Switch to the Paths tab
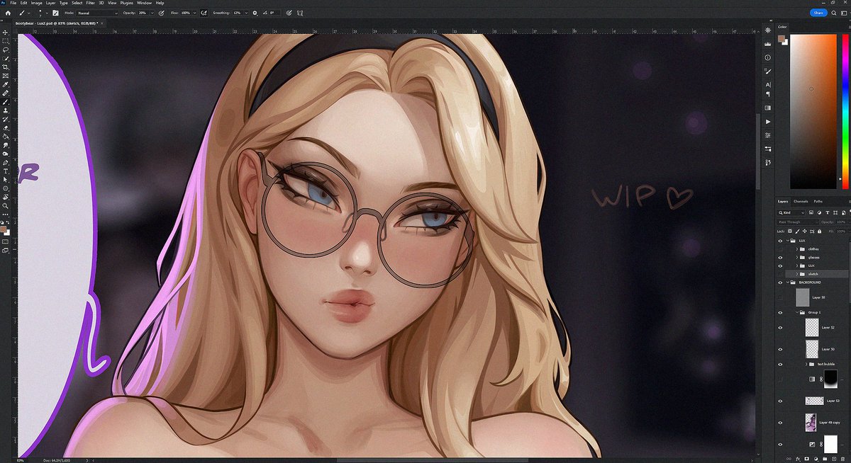 [x=818, y=201]
